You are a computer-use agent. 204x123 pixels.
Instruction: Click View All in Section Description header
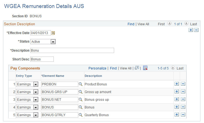pyautogui.click(x=143, y=24)
